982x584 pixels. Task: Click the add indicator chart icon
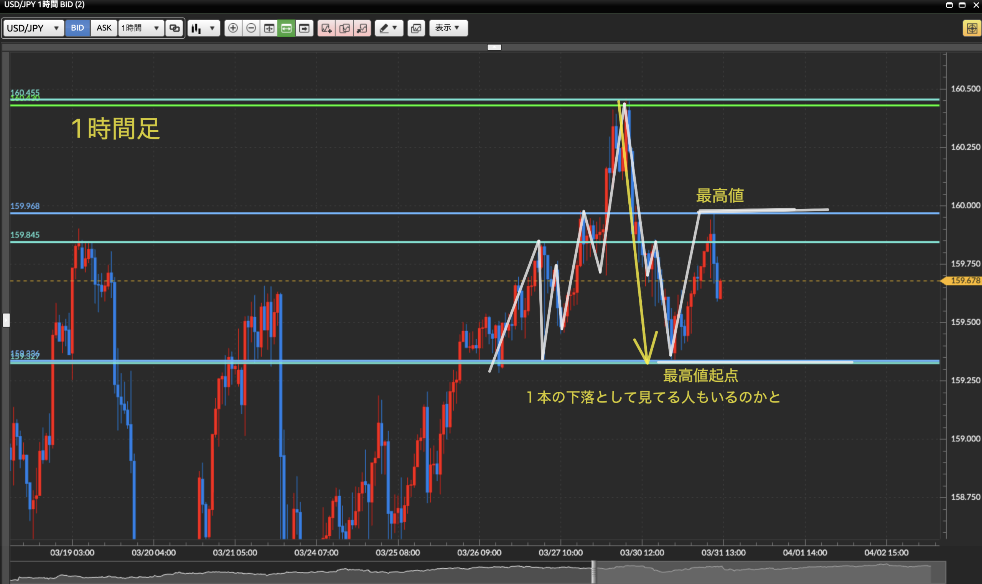click(326, 28)
